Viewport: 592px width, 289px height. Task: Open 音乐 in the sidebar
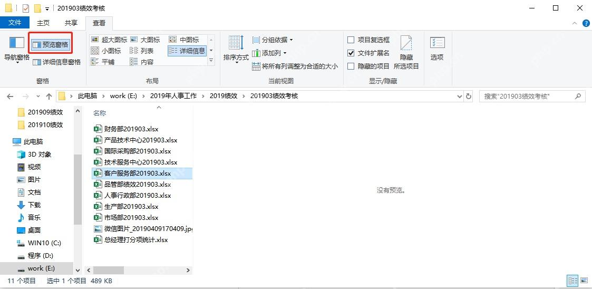pos(30,218)
